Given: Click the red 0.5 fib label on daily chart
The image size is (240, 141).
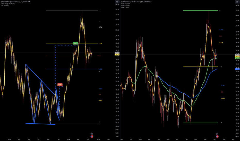Looking at the screenshot, I should [99, 56].
